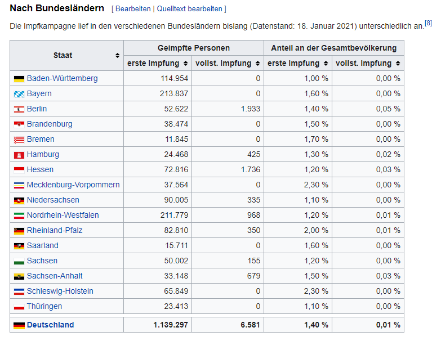Image resolution: width=441 pixels, height=341 pixels.
Task: Open the bold Deutschland link
Action: point(50,325)
